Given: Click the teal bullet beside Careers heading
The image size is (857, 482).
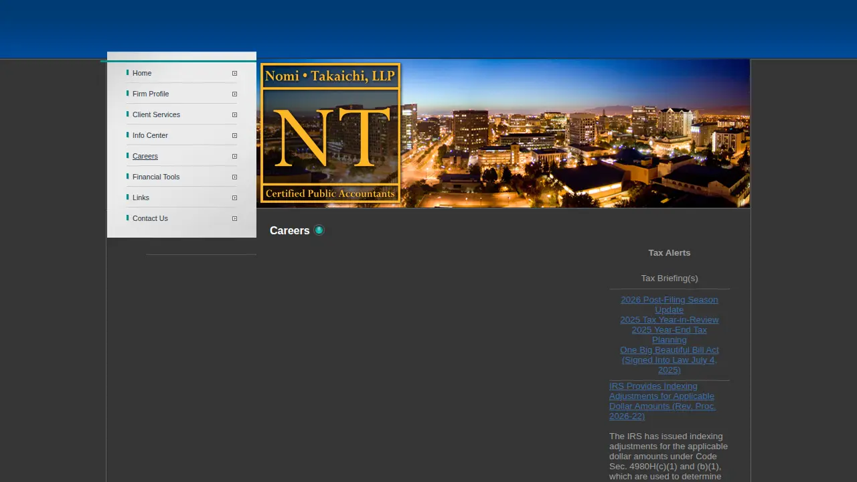Looking at the screenshot, I should tap(319, 230).
